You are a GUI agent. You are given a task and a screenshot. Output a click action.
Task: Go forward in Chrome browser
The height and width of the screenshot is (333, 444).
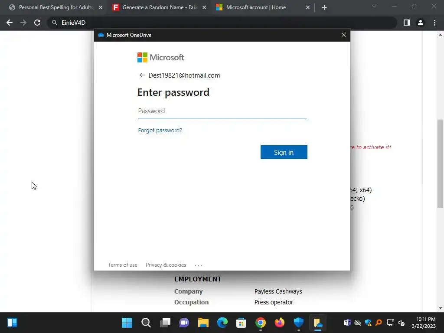[23, 23]
